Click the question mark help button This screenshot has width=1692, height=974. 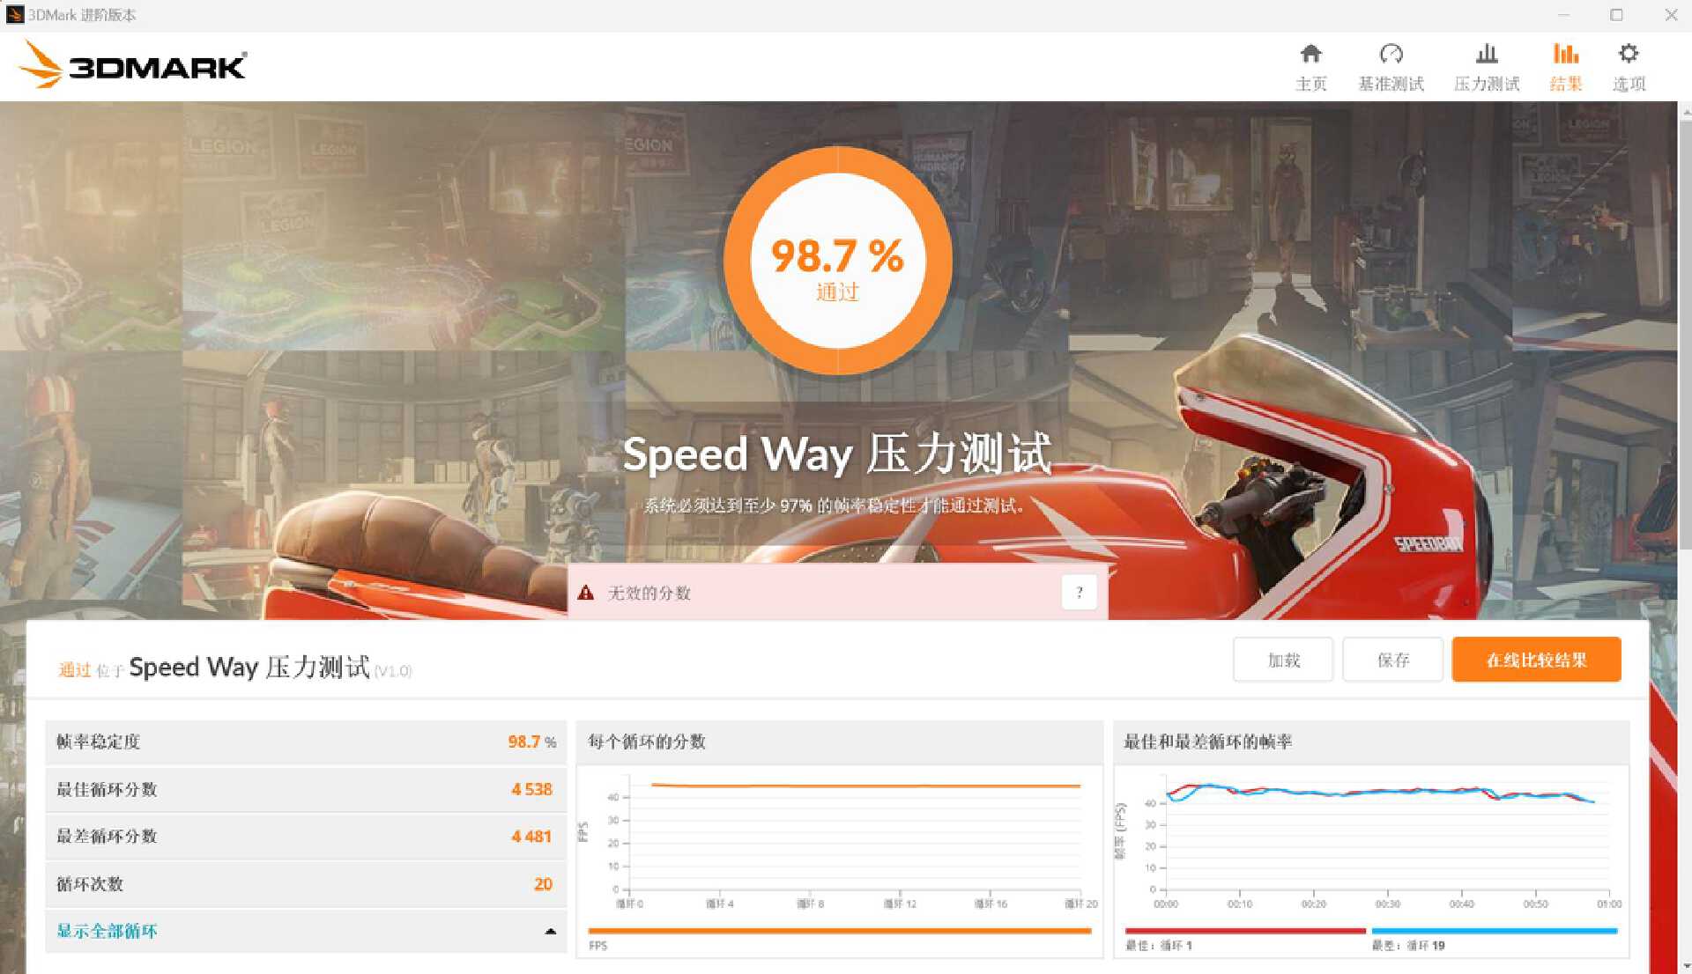[1079, 593]
